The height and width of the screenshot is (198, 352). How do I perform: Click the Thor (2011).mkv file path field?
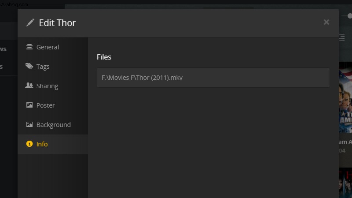[213, 78]
